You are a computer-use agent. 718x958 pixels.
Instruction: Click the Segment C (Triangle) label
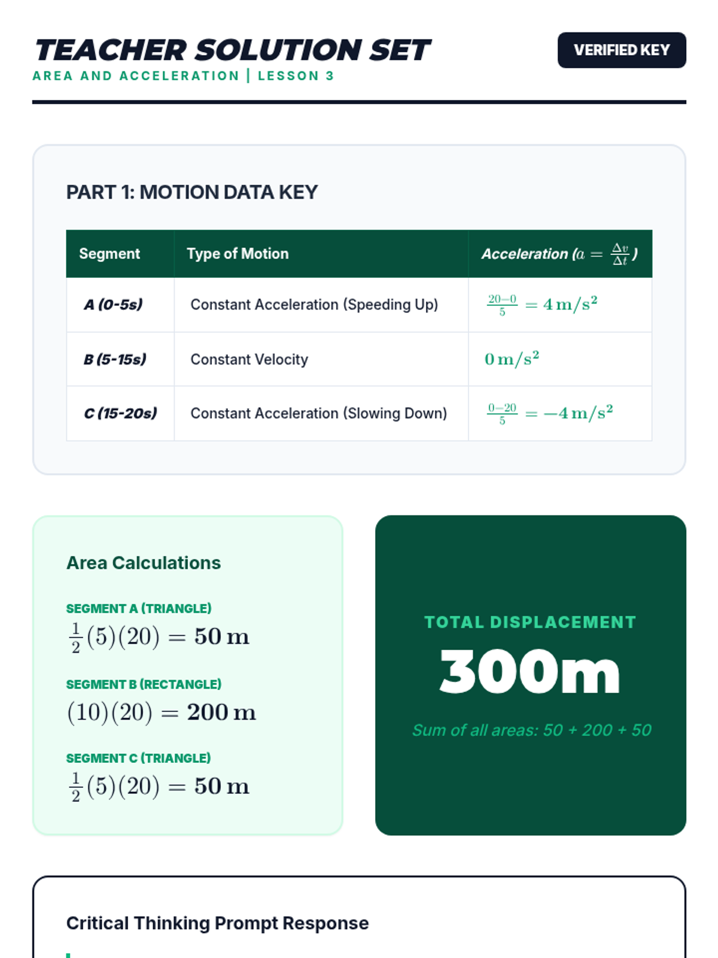coord(138,758)
